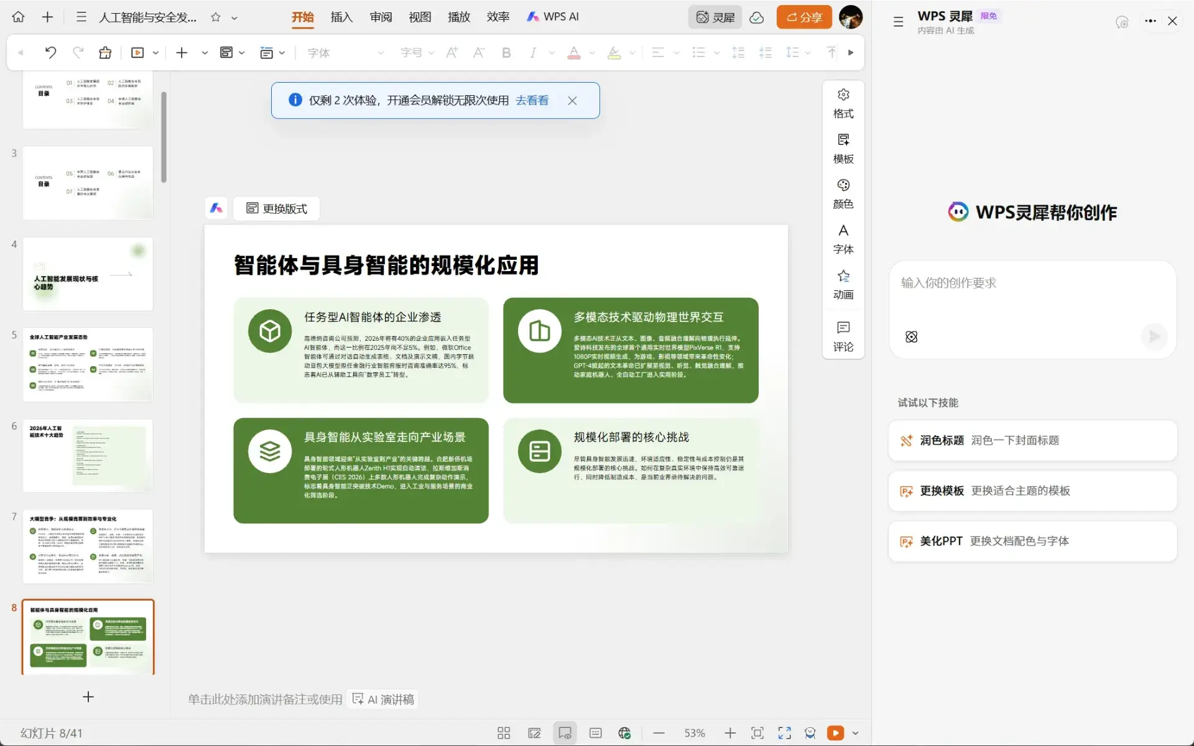The height and width of the screenshot is (746, 1194).
Task: Select slide 6 thumbnail in panel
Action: click(88, 455)
